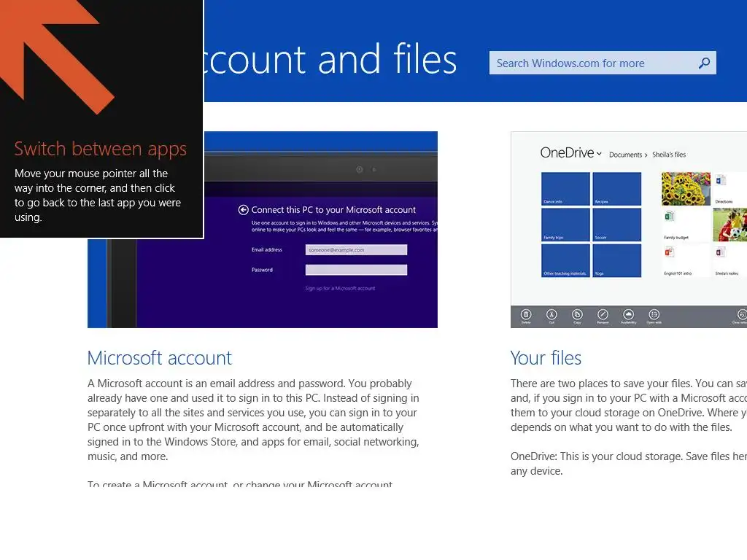
Task: Click the 'count and files' page title
Action: click(330, 60)
